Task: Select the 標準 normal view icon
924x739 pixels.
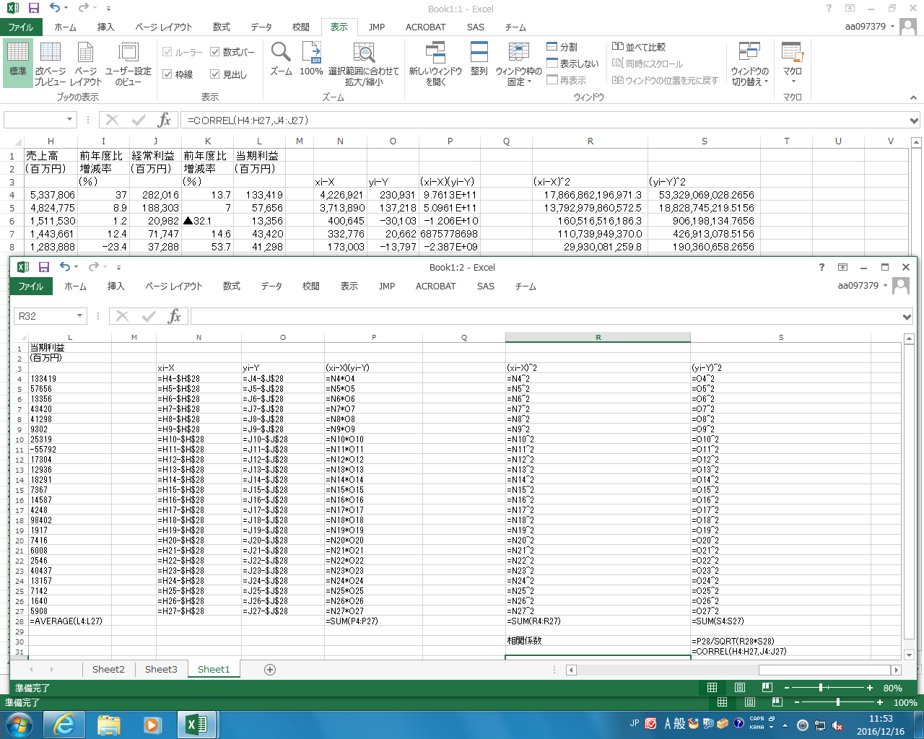Action: coord(18,60)
